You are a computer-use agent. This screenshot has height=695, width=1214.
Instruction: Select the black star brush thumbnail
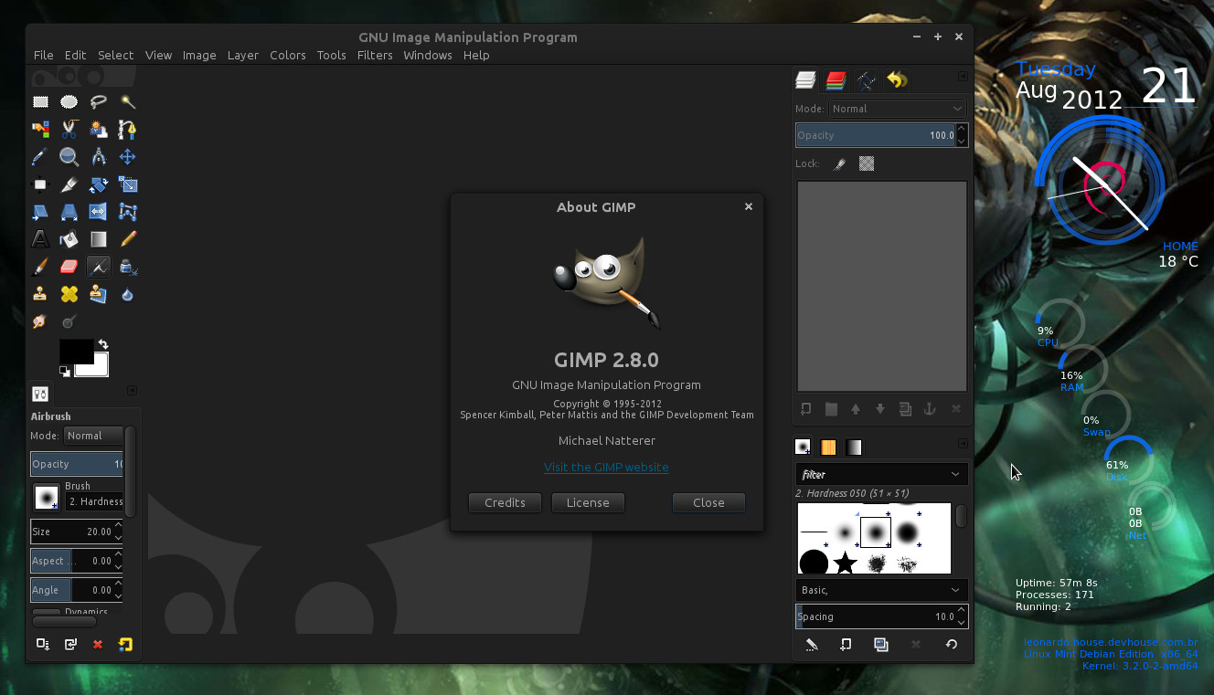coord(846,563)
